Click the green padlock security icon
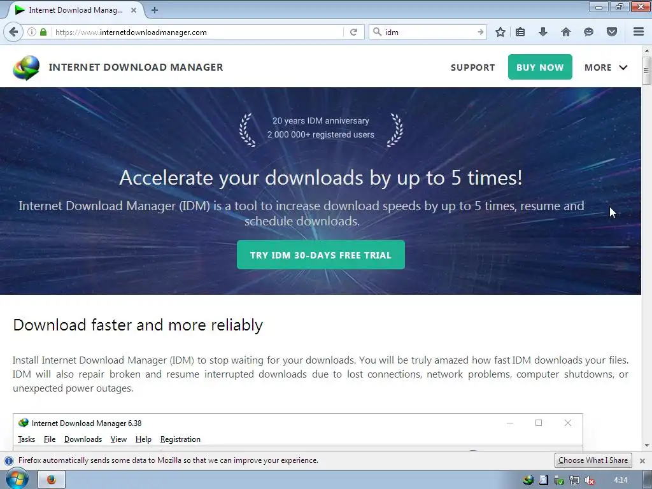Image resolution: width=652 pixels, height=489 pixels. coord(43,32)
